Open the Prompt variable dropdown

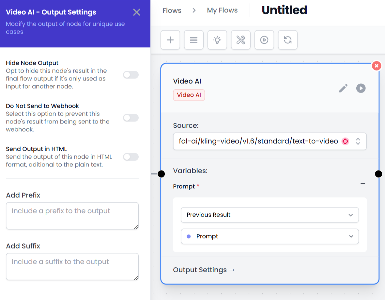pos(269,236)
